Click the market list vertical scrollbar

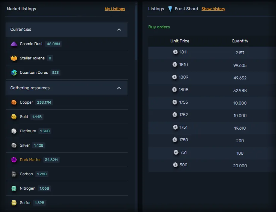136,30
